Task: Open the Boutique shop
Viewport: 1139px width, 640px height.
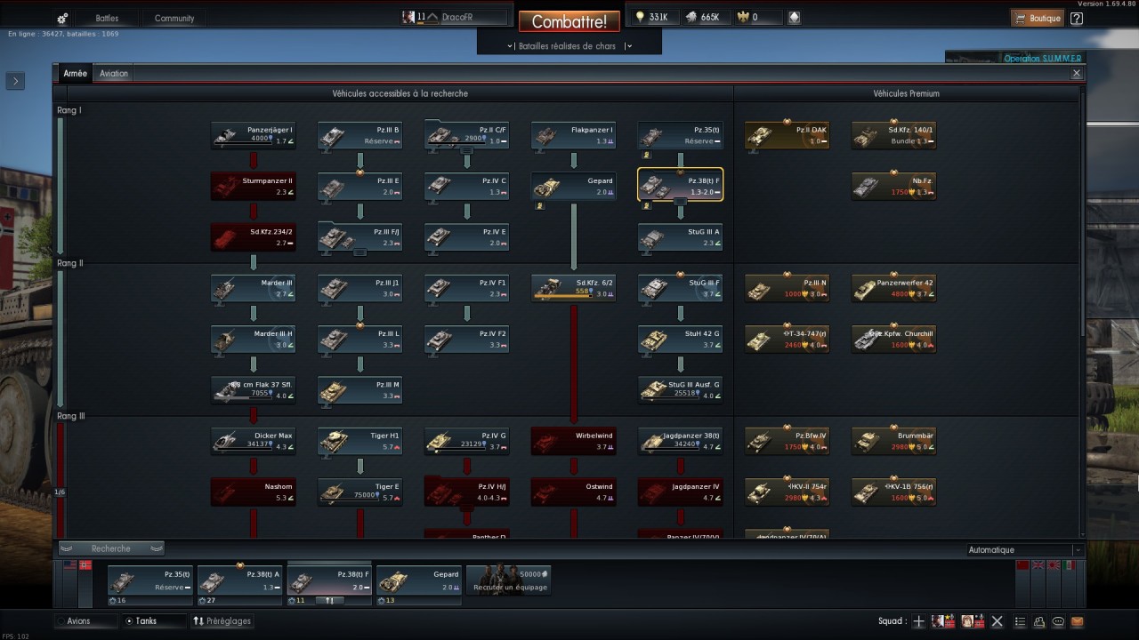Action: pyautogui.click(x=1038, y=18)
